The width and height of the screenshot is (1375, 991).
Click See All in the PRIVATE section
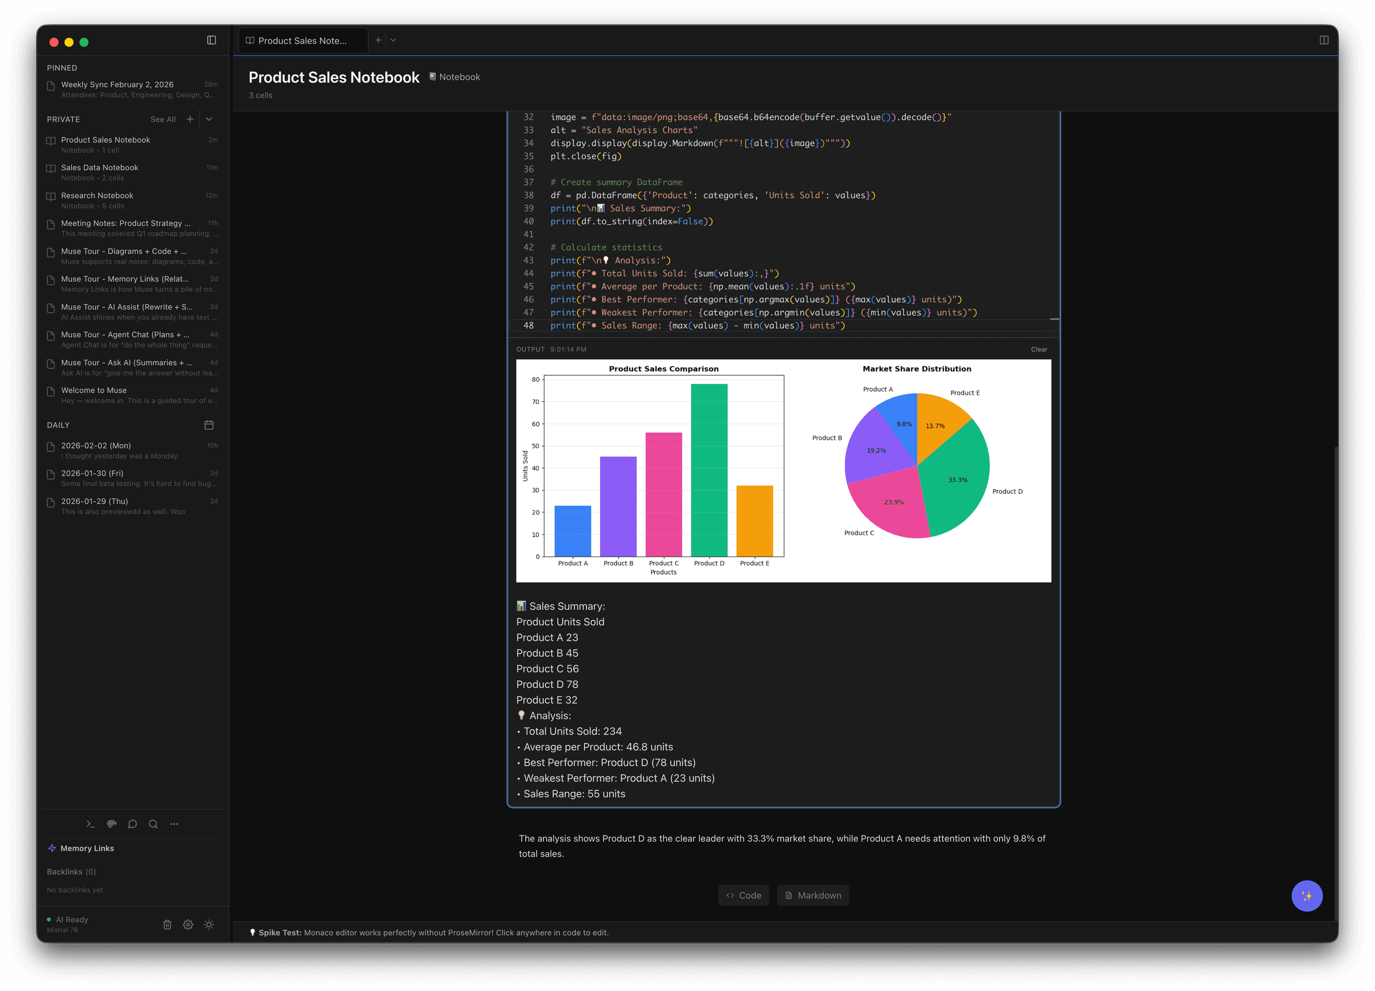163,120
